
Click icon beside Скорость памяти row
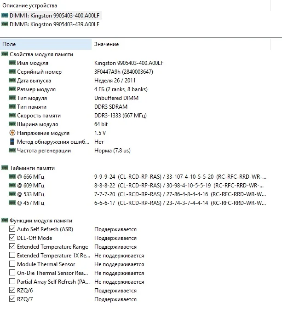(12, 115)
